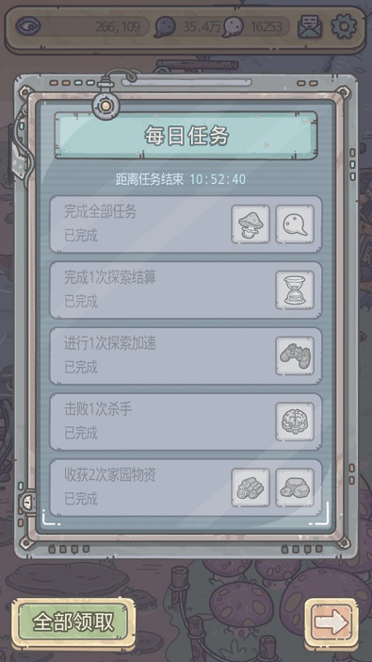Open the settings gear icon
The width and height of the screenshot is (372, 662).
click(x=344, y=26)
